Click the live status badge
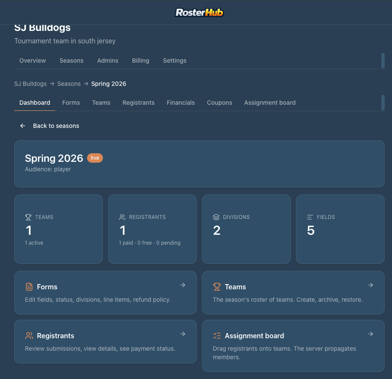This screenshot has width=392, height=379. click(x=95, y=158)
